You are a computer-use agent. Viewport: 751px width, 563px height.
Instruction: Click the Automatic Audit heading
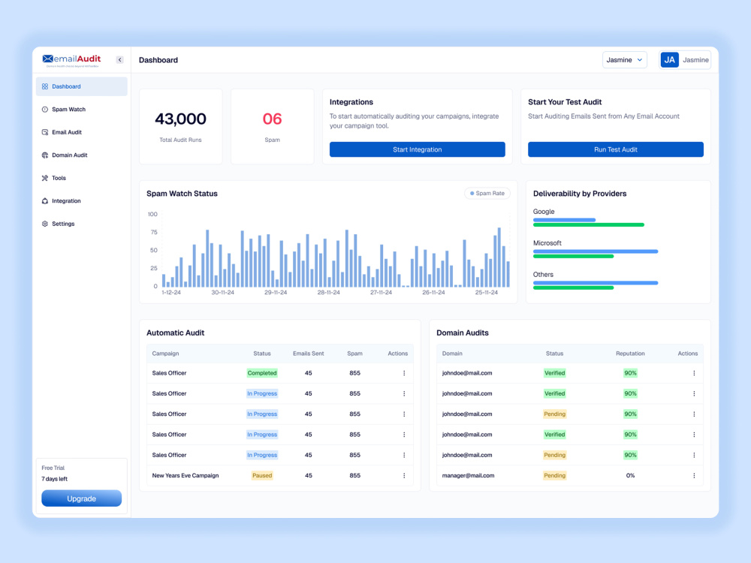175,333
